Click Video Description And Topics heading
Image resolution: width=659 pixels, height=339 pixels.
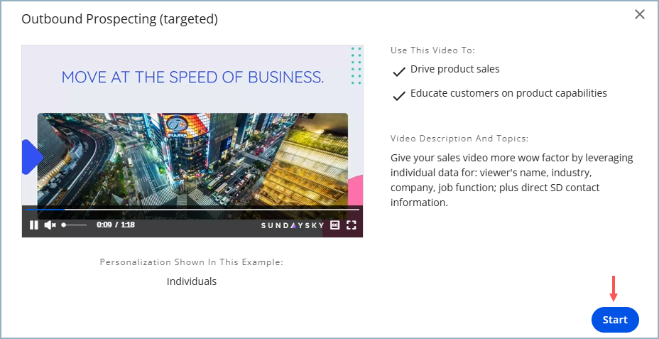pos(459,139)
